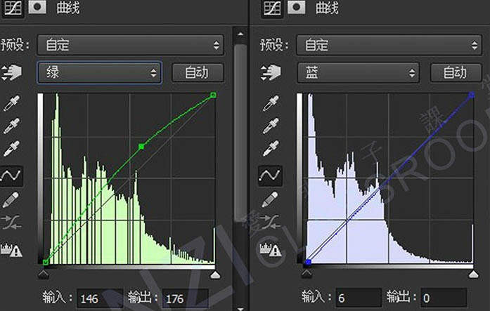490x311 pixels.
Task: Pick the gray point eyedropper in the blue panel
Action: point(271,126)
